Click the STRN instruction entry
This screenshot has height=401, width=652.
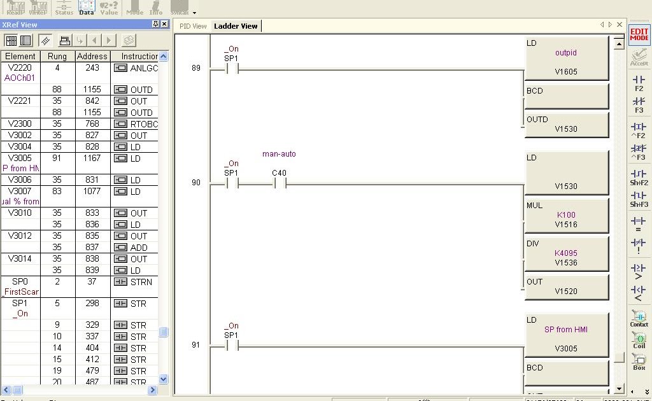click(x=133, y=282)
